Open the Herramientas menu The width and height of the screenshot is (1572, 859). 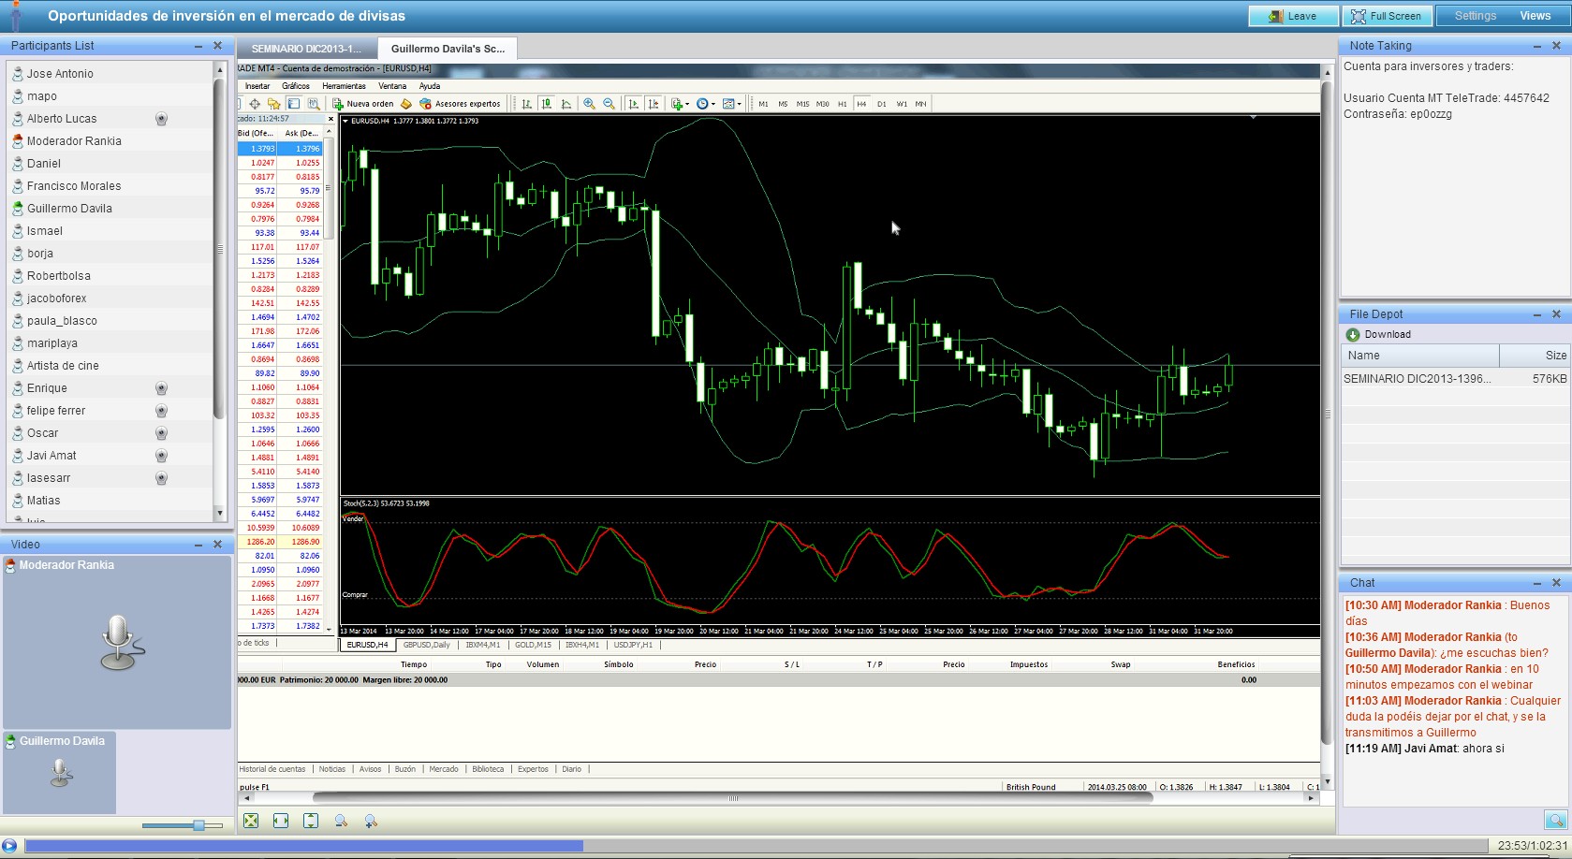[x=344, y=86]
